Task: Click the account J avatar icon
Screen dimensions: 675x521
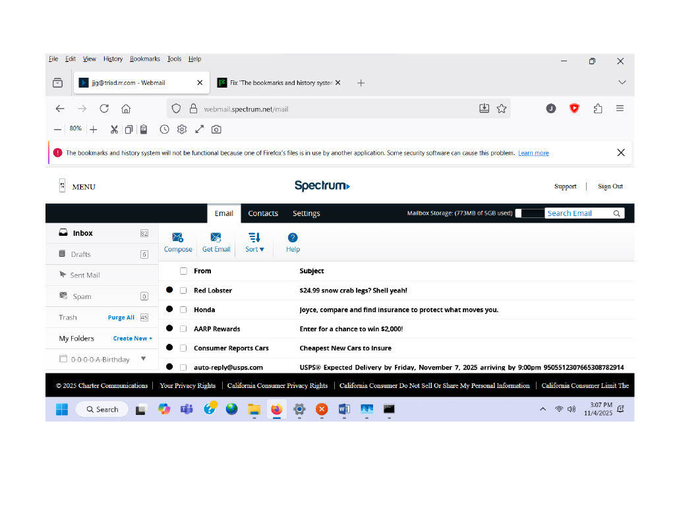Action: pyautogui.click(x=551, y=109)
